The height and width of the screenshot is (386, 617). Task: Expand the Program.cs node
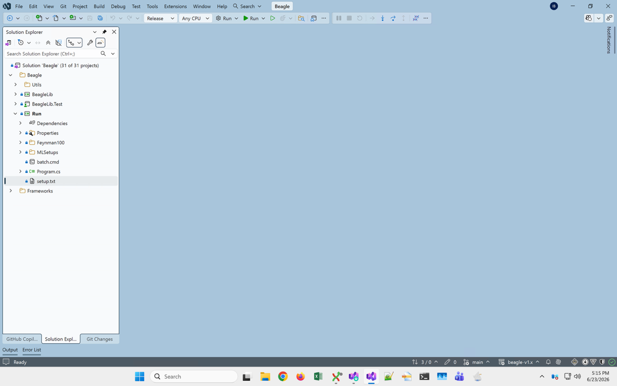point(20,171)
